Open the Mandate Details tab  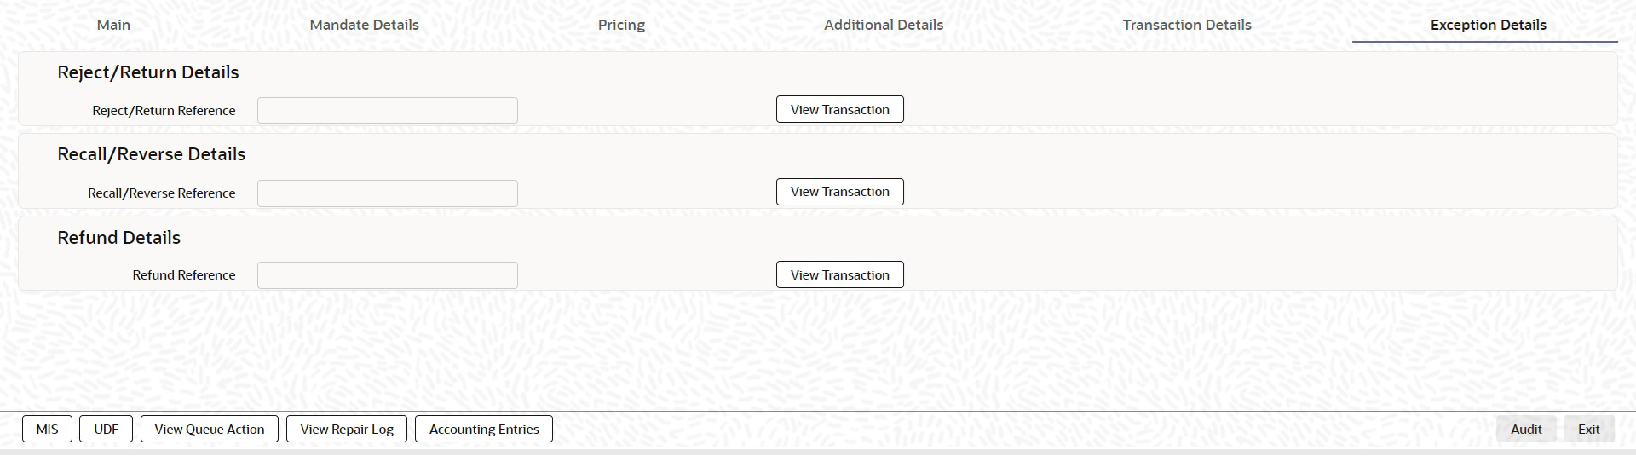tap(364, 25)
